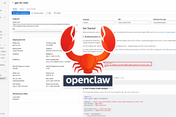Click the Delete trash icon

coord(55,13)
